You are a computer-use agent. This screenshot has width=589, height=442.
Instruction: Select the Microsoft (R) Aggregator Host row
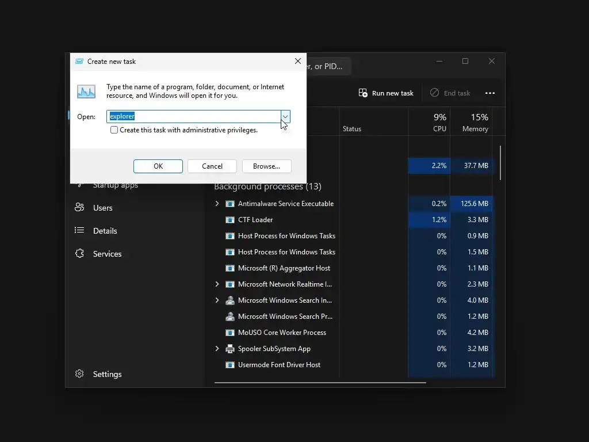tap(353, 268)
